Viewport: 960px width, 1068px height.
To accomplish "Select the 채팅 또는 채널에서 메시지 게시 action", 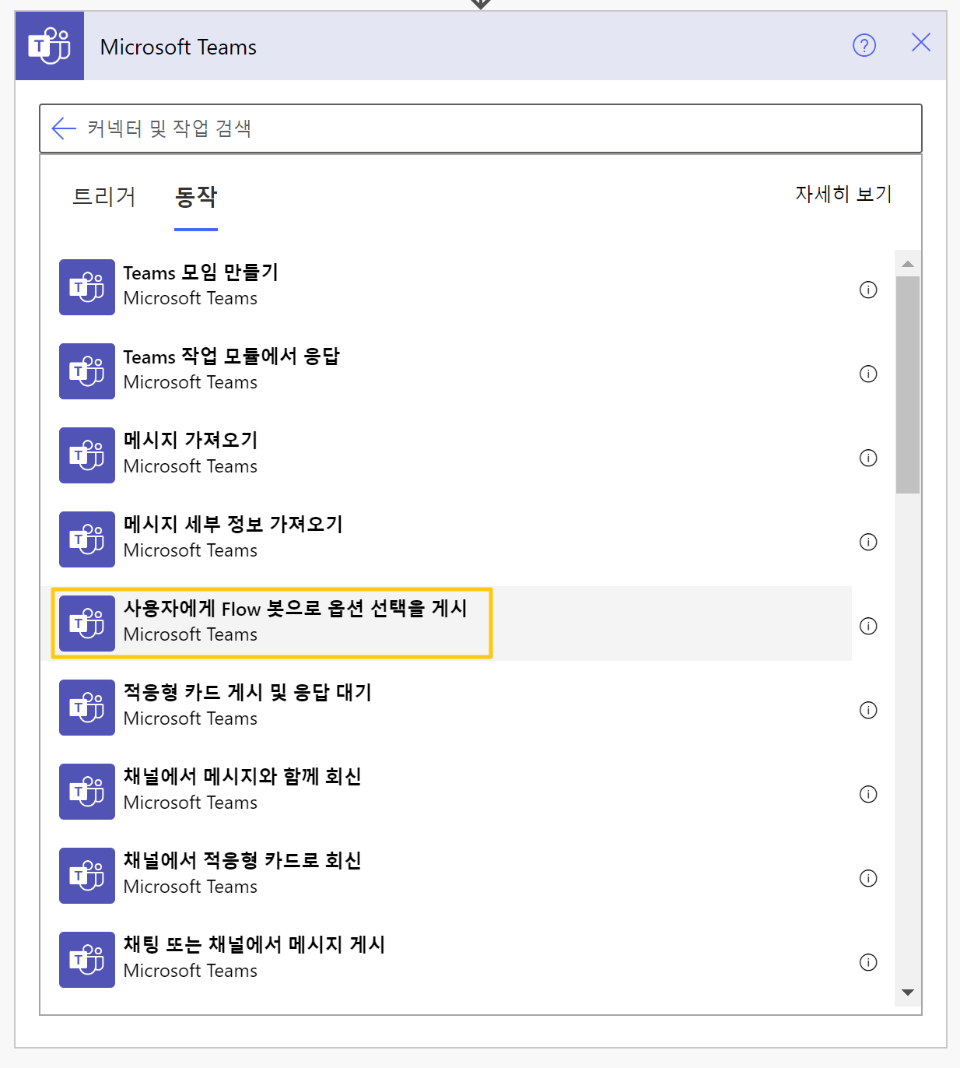I will coord(447,960).
